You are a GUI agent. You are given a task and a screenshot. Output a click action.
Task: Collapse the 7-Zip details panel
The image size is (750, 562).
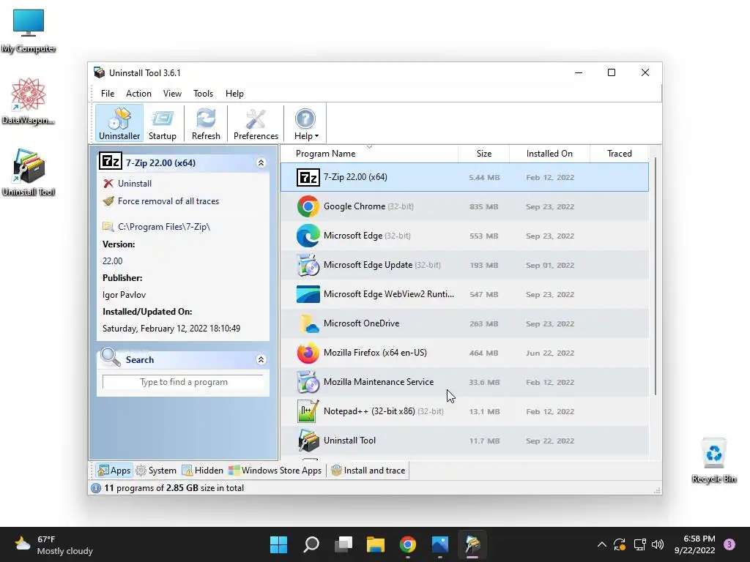pos(261,163)
